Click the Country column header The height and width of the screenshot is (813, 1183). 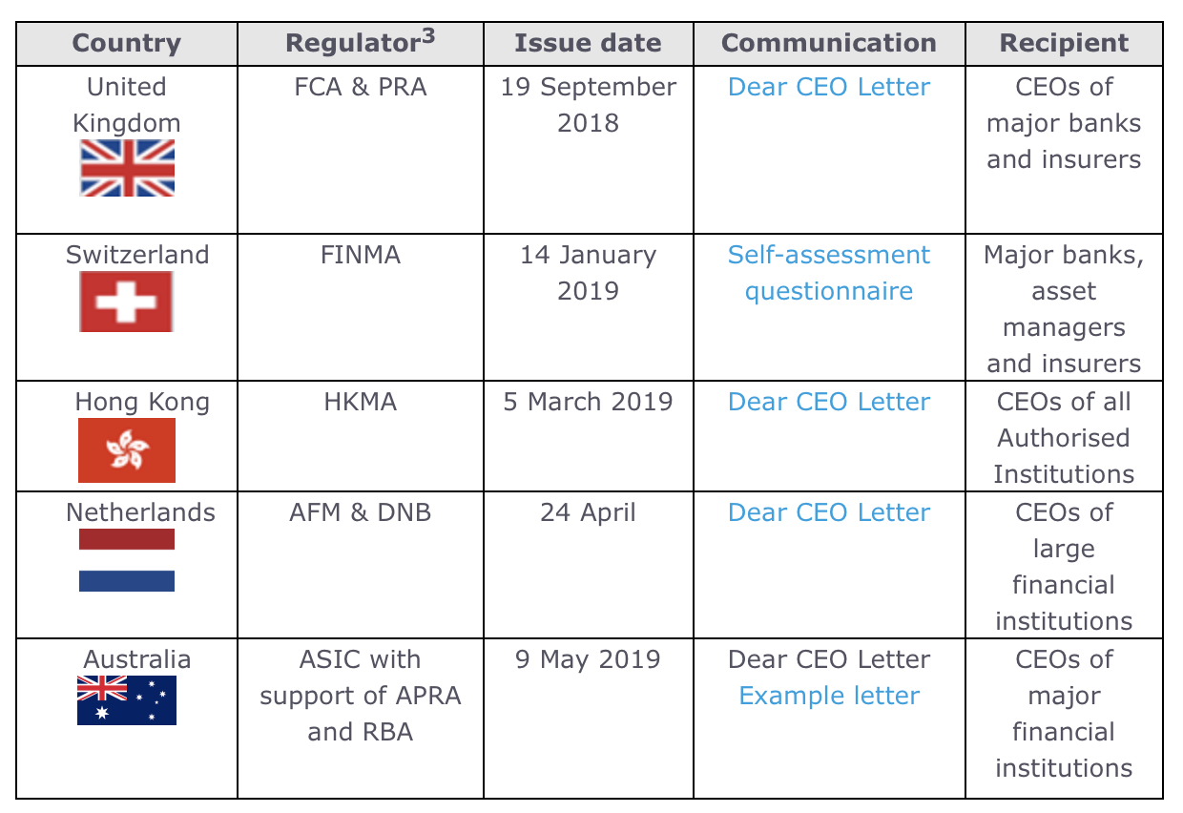click(x=127, y=44)
